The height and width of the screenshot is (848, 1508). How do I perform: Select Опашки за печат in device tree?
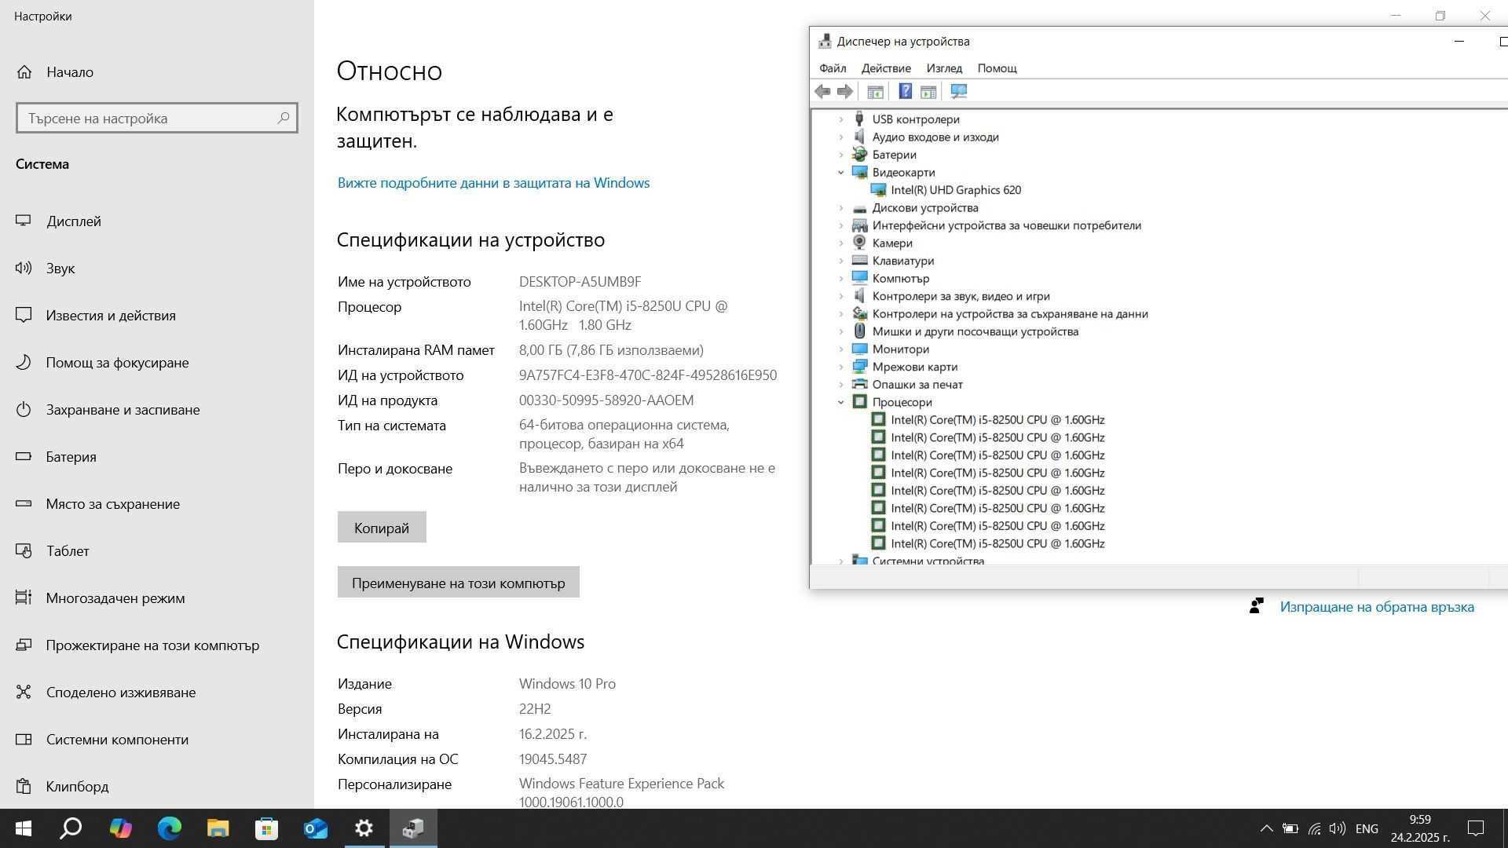917,385
